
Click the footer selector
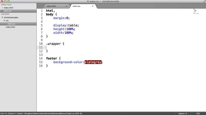[51, 58]
